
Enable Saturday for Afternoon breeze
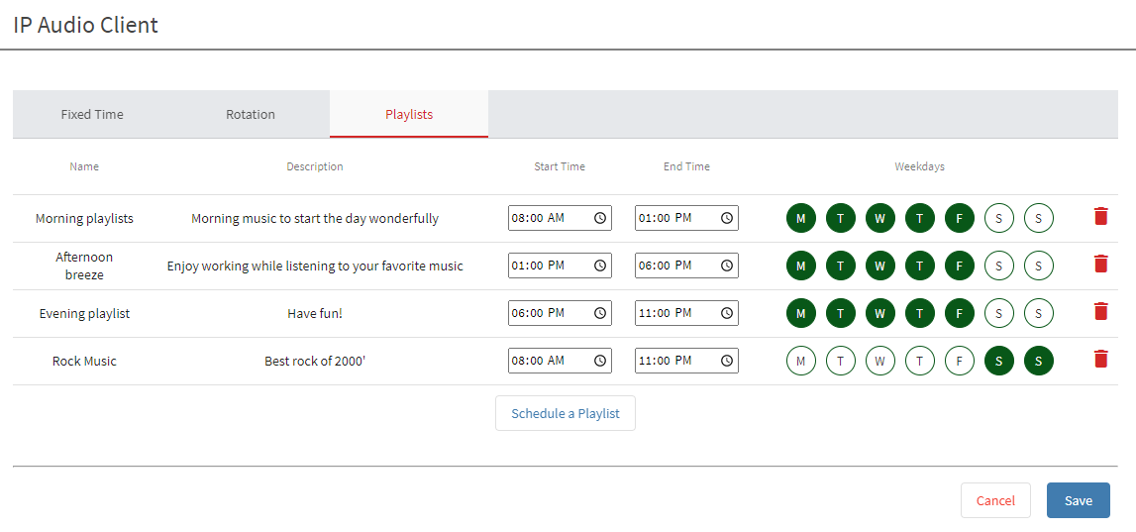[x=999, y=266]
